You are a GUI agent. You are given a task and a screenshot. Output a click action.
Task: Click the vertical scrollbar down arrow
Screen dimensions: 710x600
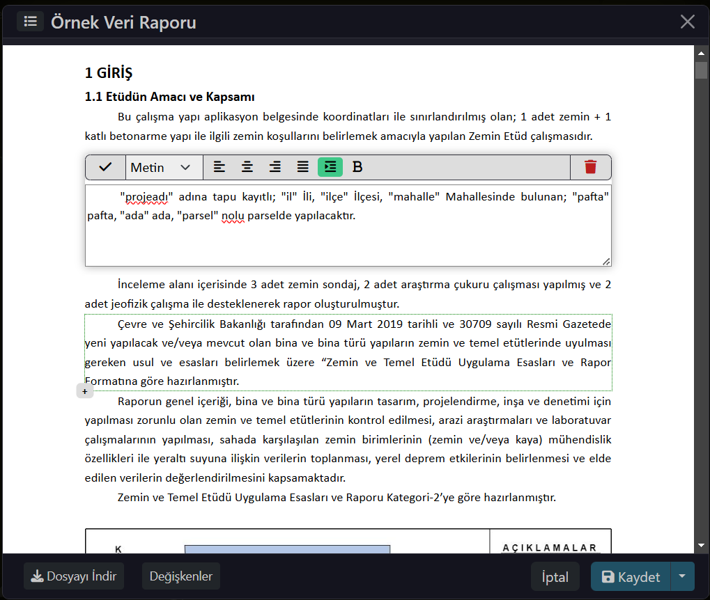[x=700, y=545]
